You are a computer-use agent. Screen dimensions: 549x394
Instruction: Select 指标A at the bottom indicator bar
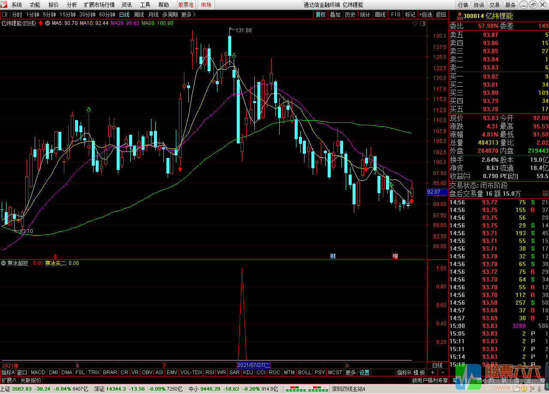click(8, 373)
